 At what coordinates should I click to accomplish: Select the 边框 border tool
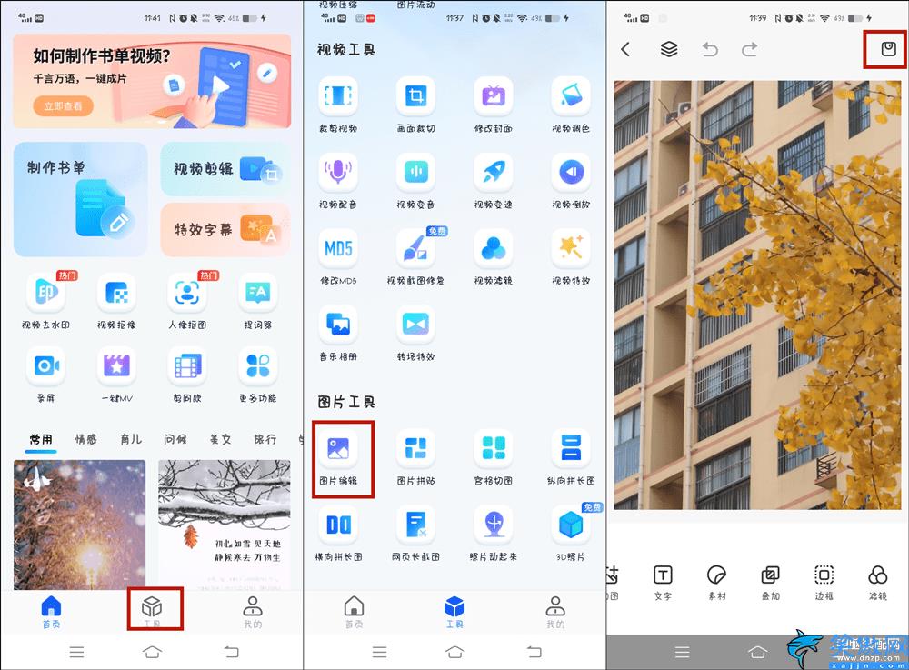tap(824, 582)
